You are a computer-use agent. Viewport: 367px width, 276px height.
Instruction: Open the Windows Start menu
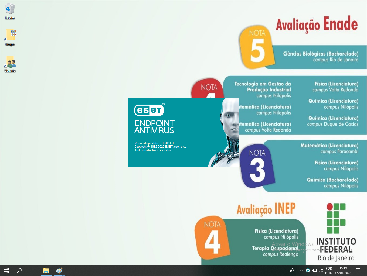pyautogui.click(x=6, y=271)
